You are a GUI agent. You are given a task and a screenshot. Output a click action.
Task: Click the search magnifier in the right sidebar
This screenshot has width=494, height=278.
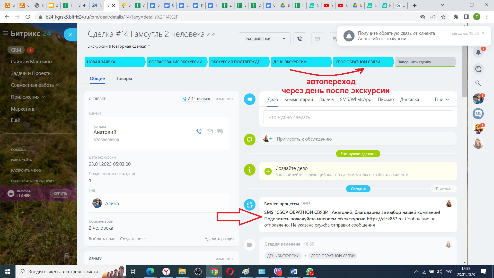[x=478, y=83]
